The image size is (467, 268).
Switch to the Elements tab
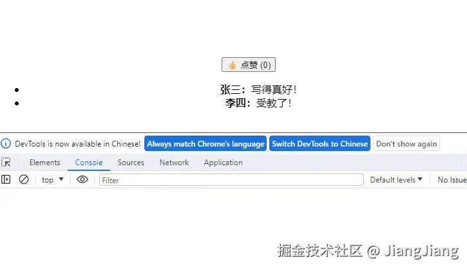point(44,163)
